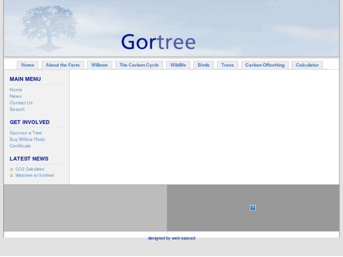Screen dimensions: 343x257
Task: Click the LATEST NEWS heading
Action: [x=29, y=158]
